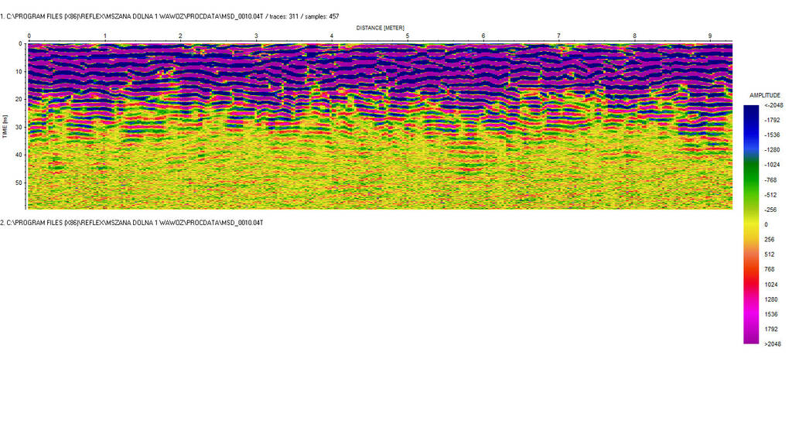Click the 1 meter distance tick label
Image resolution: width=792 pixels, height=427 pixels.
pyautogui.click(x=105, y=36)
